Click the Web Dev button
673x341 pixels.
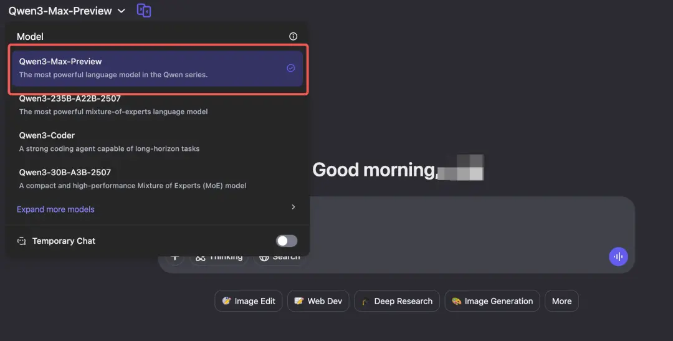tap(318, 301)
